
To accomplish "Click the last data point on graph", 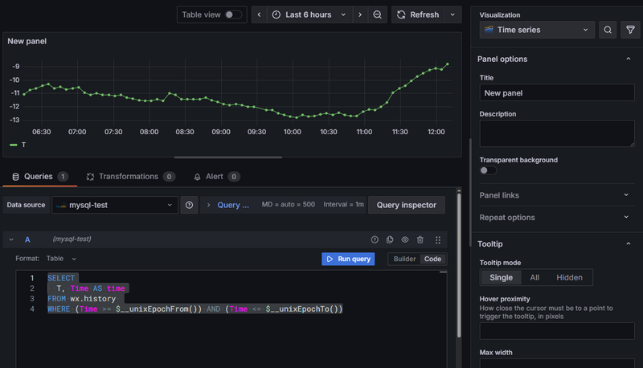I will (x=448, y=64).
